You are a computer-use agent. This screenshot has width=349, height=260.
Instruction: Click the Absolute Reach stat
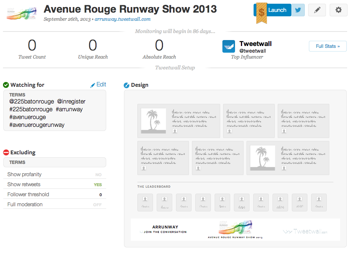click(x=159, y=49)
